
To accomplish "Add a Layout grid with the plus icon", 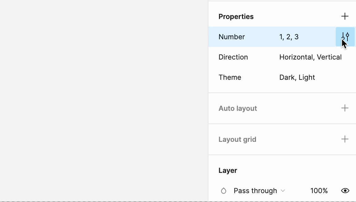I will pyautogui.click(x=345, y=139).
